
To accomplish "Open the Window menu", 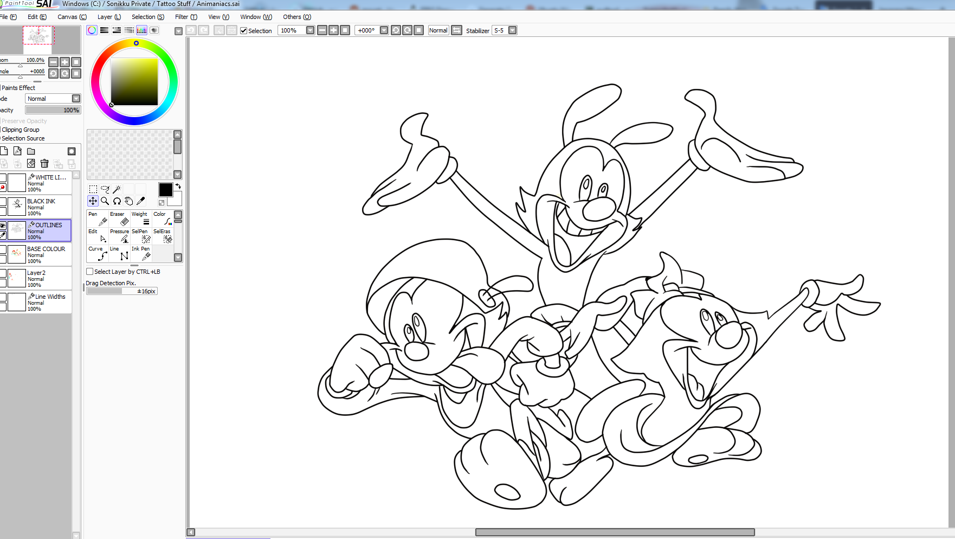I will 256,17.
